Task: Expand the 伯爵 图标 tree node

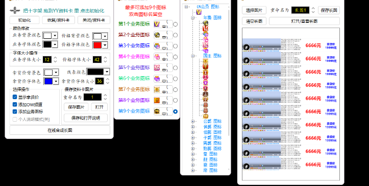Action: coord(193,132)
